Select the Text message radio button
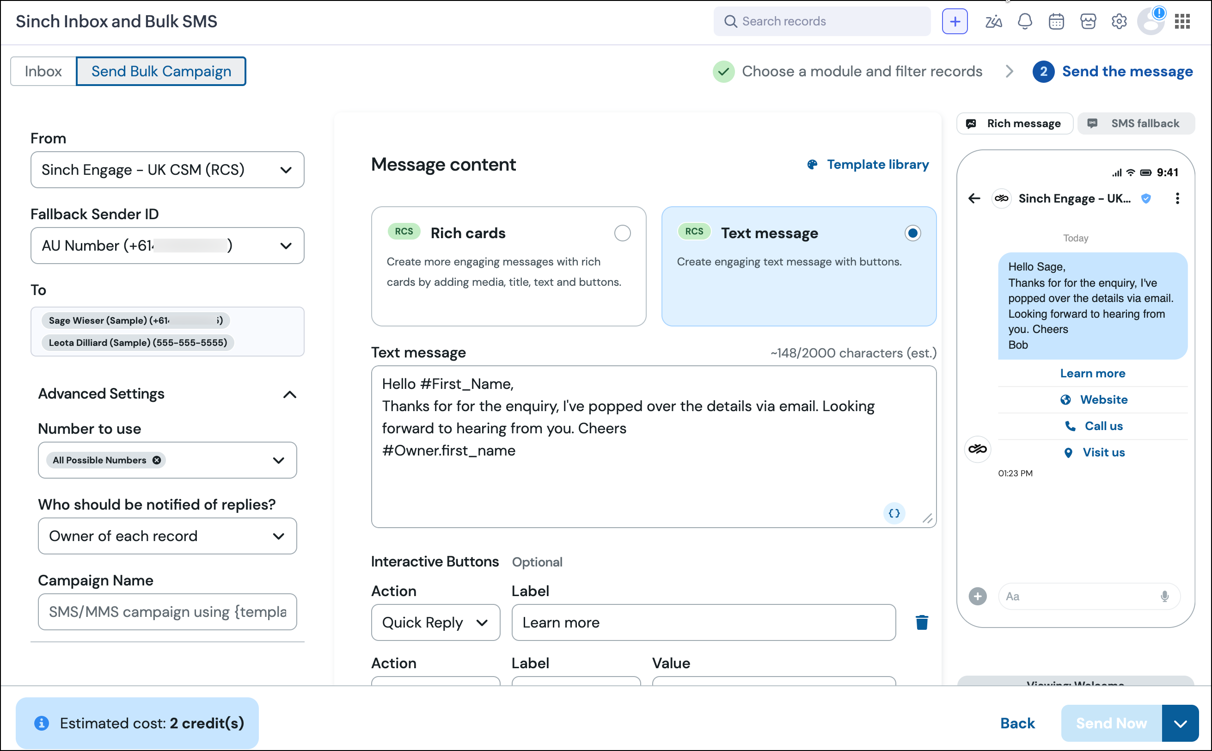 [912, 233]
